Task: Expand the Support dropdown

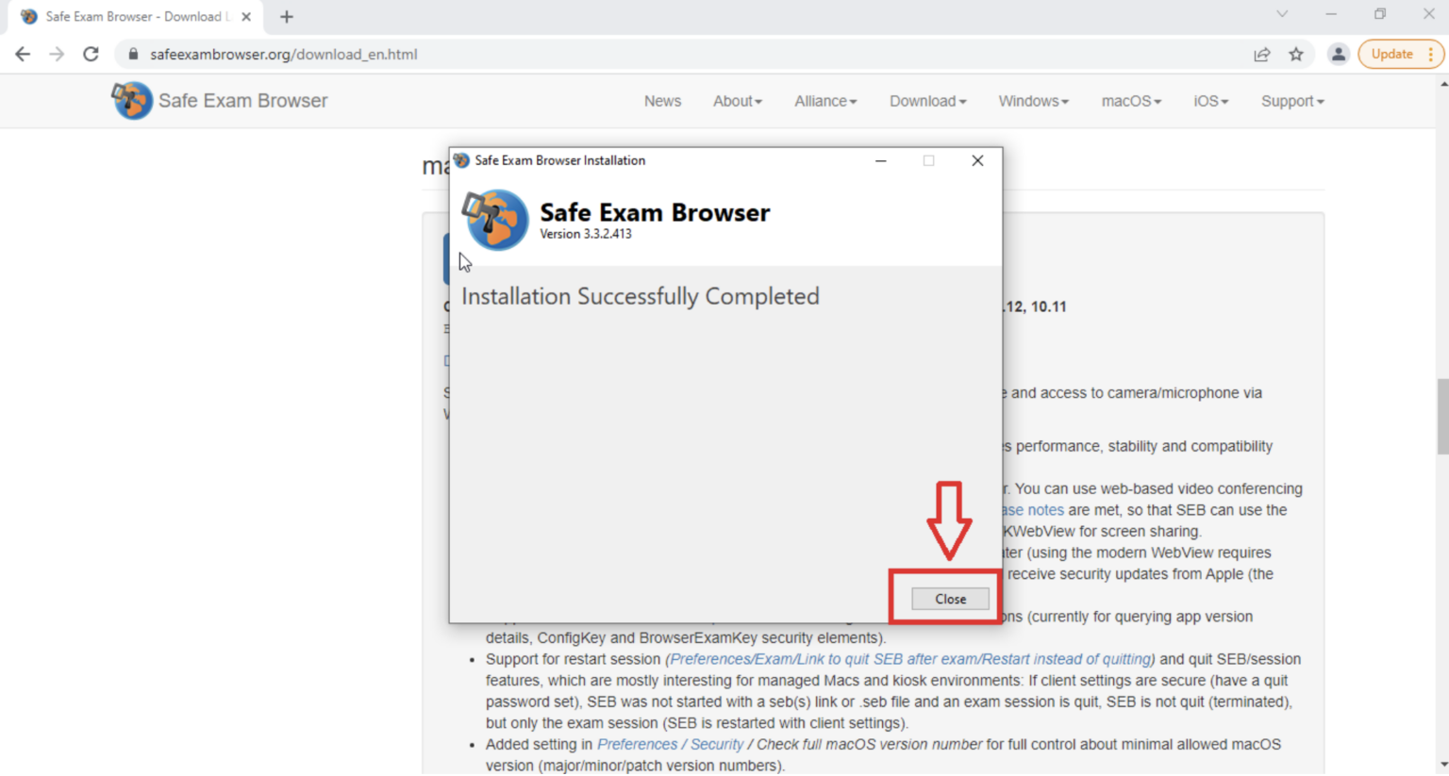Action: pos(1291,101)
